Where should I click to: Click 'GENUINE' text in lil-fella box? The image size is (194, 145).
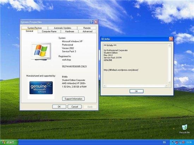(108, 60)
